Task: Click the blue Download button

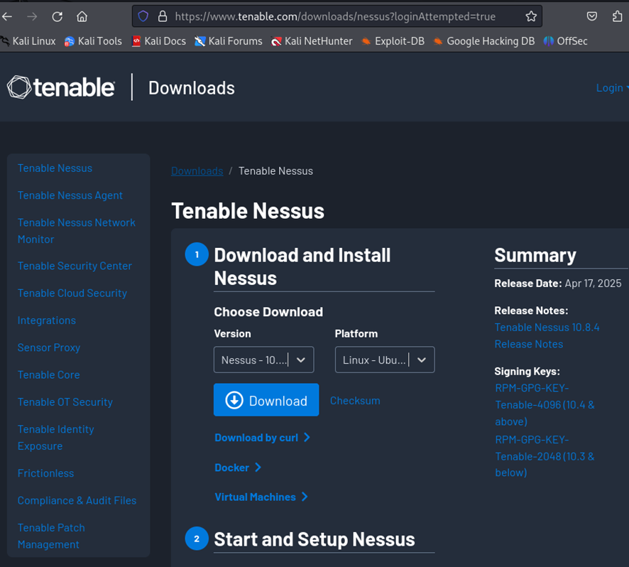Action: (x=266, y=401)
